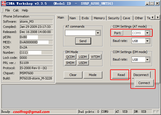Click the gray log output area

coord(80,96)
